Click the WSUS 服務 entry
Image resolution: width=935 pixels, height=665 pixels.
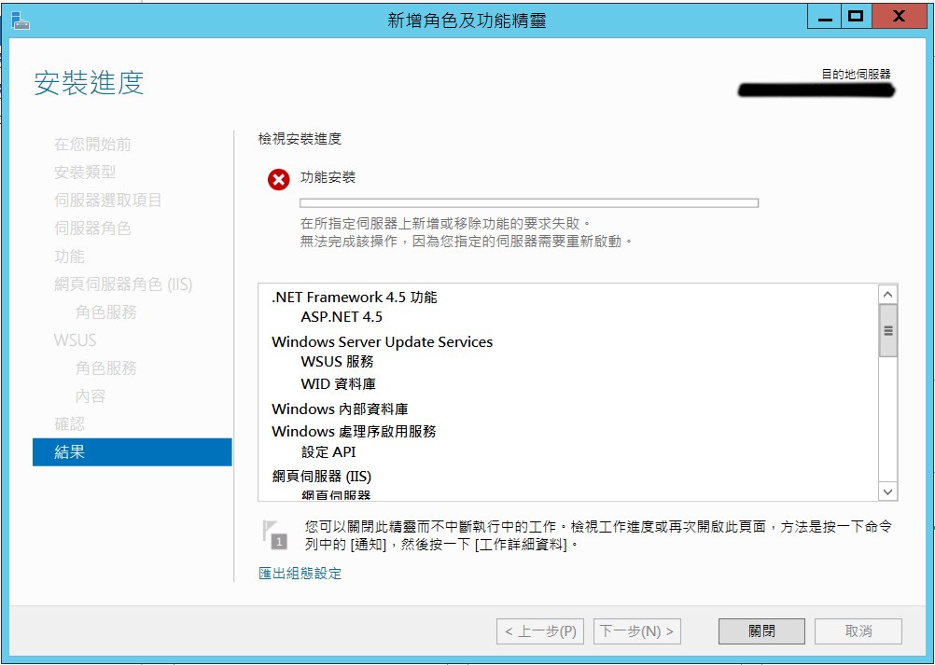point(338,362)
